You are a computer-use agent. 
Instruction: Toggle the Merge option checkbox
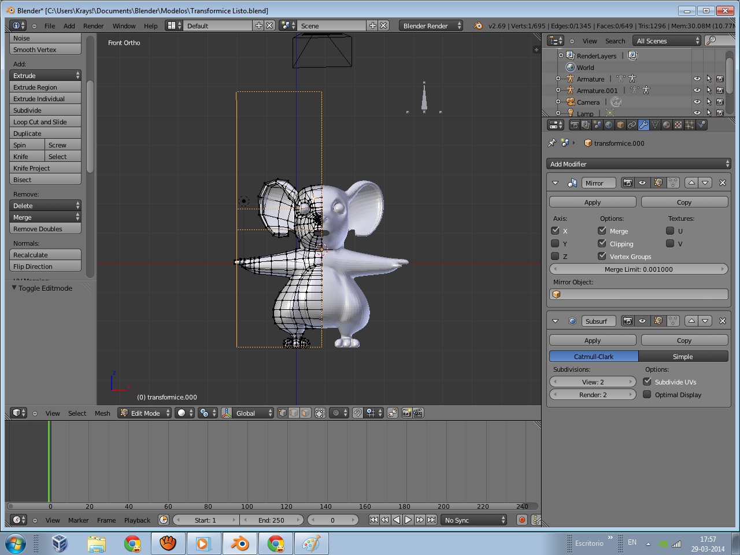coord(602,231)
